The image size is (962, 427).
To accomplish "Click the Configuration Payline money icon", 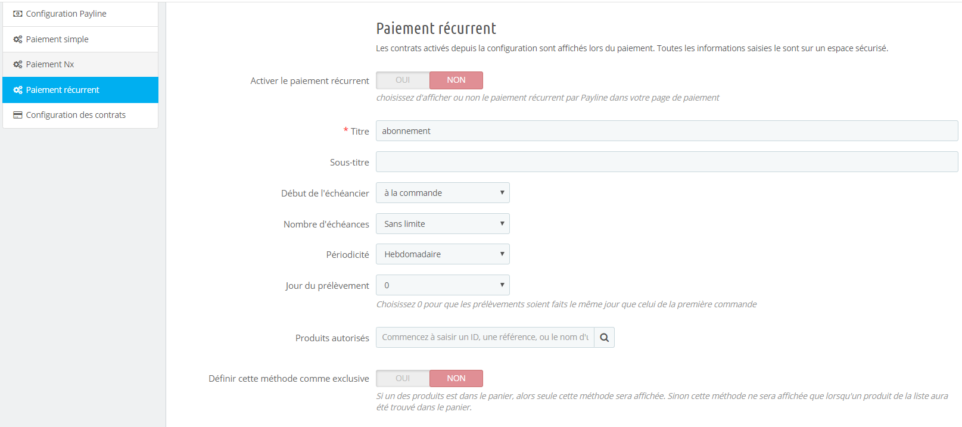I will pos(18,14).
